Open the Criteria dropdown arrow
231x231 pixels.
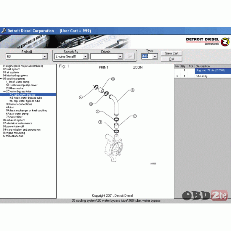[x=120, y=56]
